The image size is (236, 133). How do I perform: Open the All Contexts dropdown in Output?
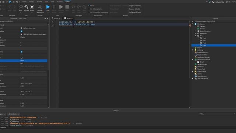point(14,114)
